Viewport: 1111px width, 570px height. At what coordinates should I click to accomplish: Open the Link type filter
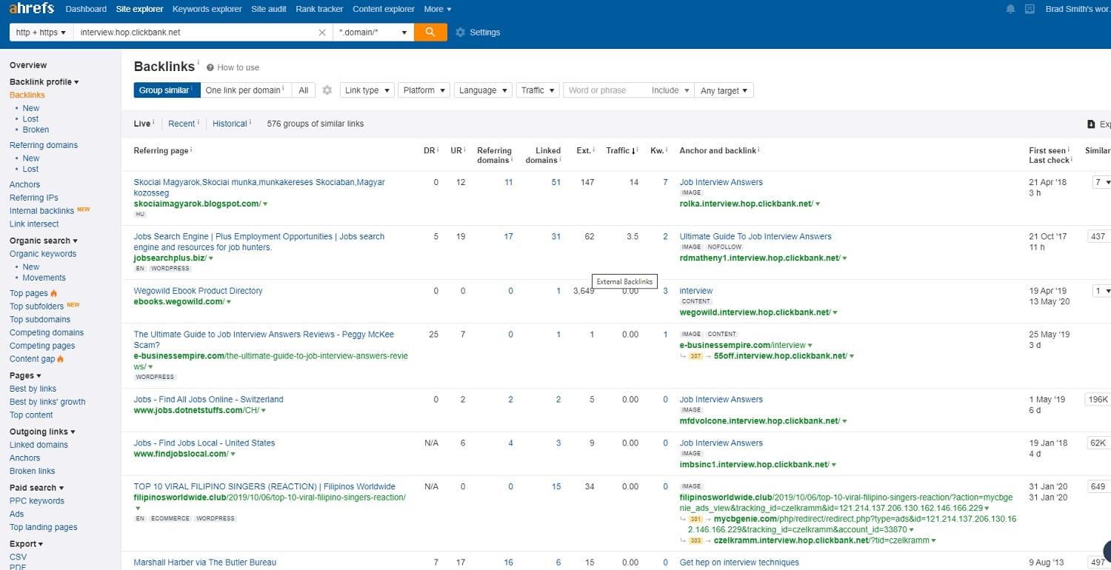tap(367, 90)
